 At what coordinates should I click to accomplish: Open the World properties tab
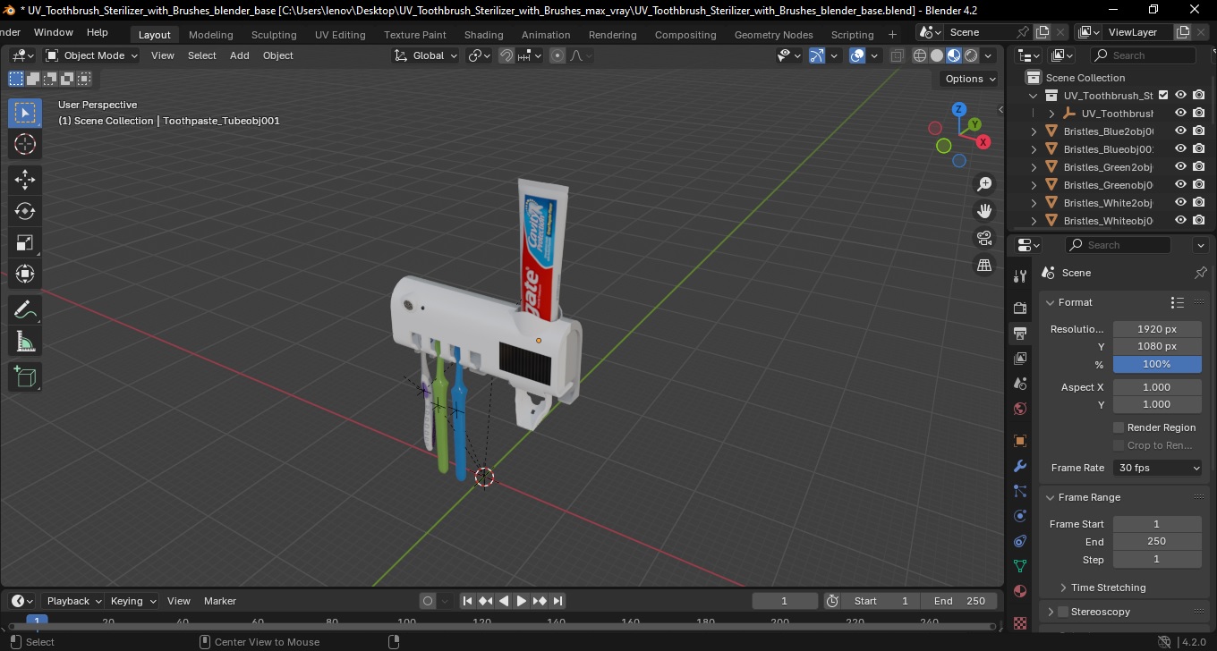(1020, 409)
